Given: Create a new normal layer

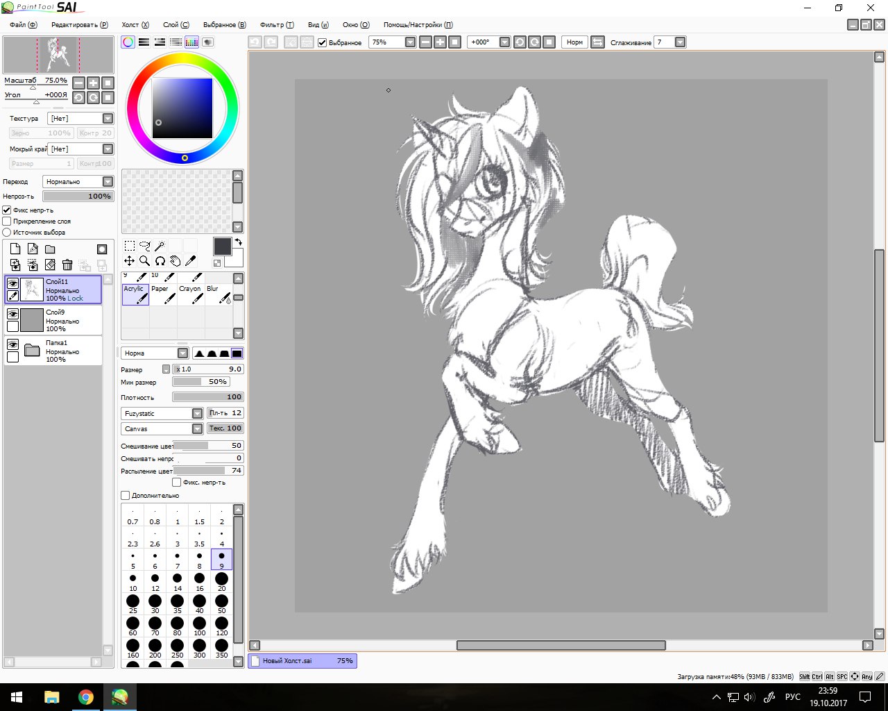Looking at the screenshot, I should (15, 249).
